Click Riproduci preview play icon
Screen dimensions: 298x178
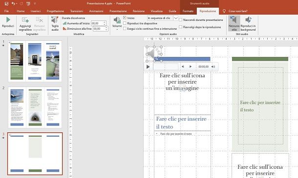pos(8,19)
